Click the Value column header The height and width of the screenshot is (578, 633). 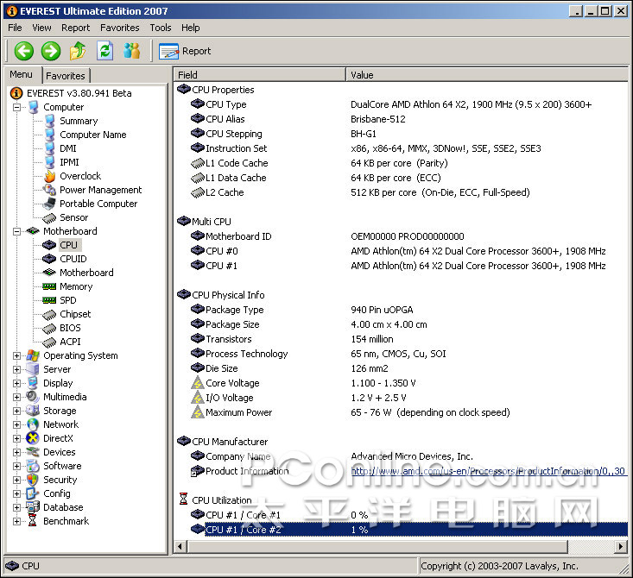(484, 75)
